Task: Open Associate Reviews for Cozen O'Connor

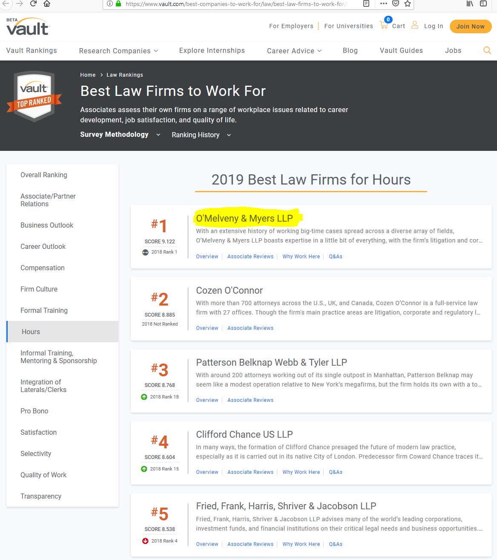Action: [x=250, y=328]
